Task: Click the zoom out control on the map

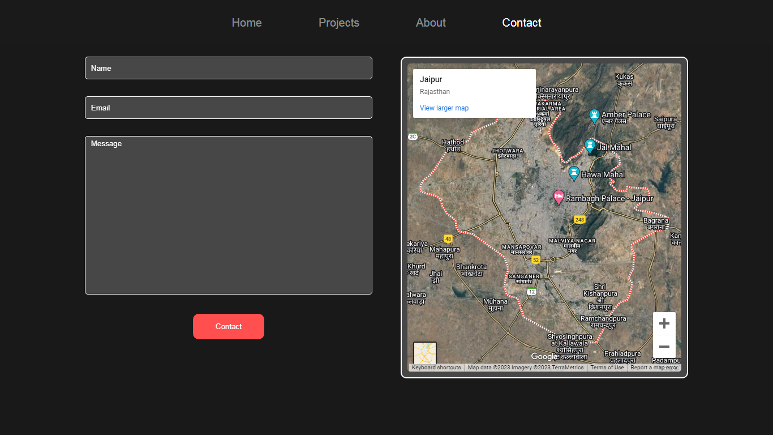Action: [x=664, y=346]
